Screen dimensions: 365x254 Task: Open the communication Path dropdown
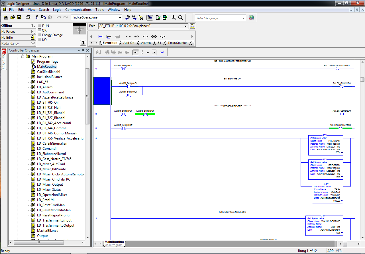coord(185,26)
